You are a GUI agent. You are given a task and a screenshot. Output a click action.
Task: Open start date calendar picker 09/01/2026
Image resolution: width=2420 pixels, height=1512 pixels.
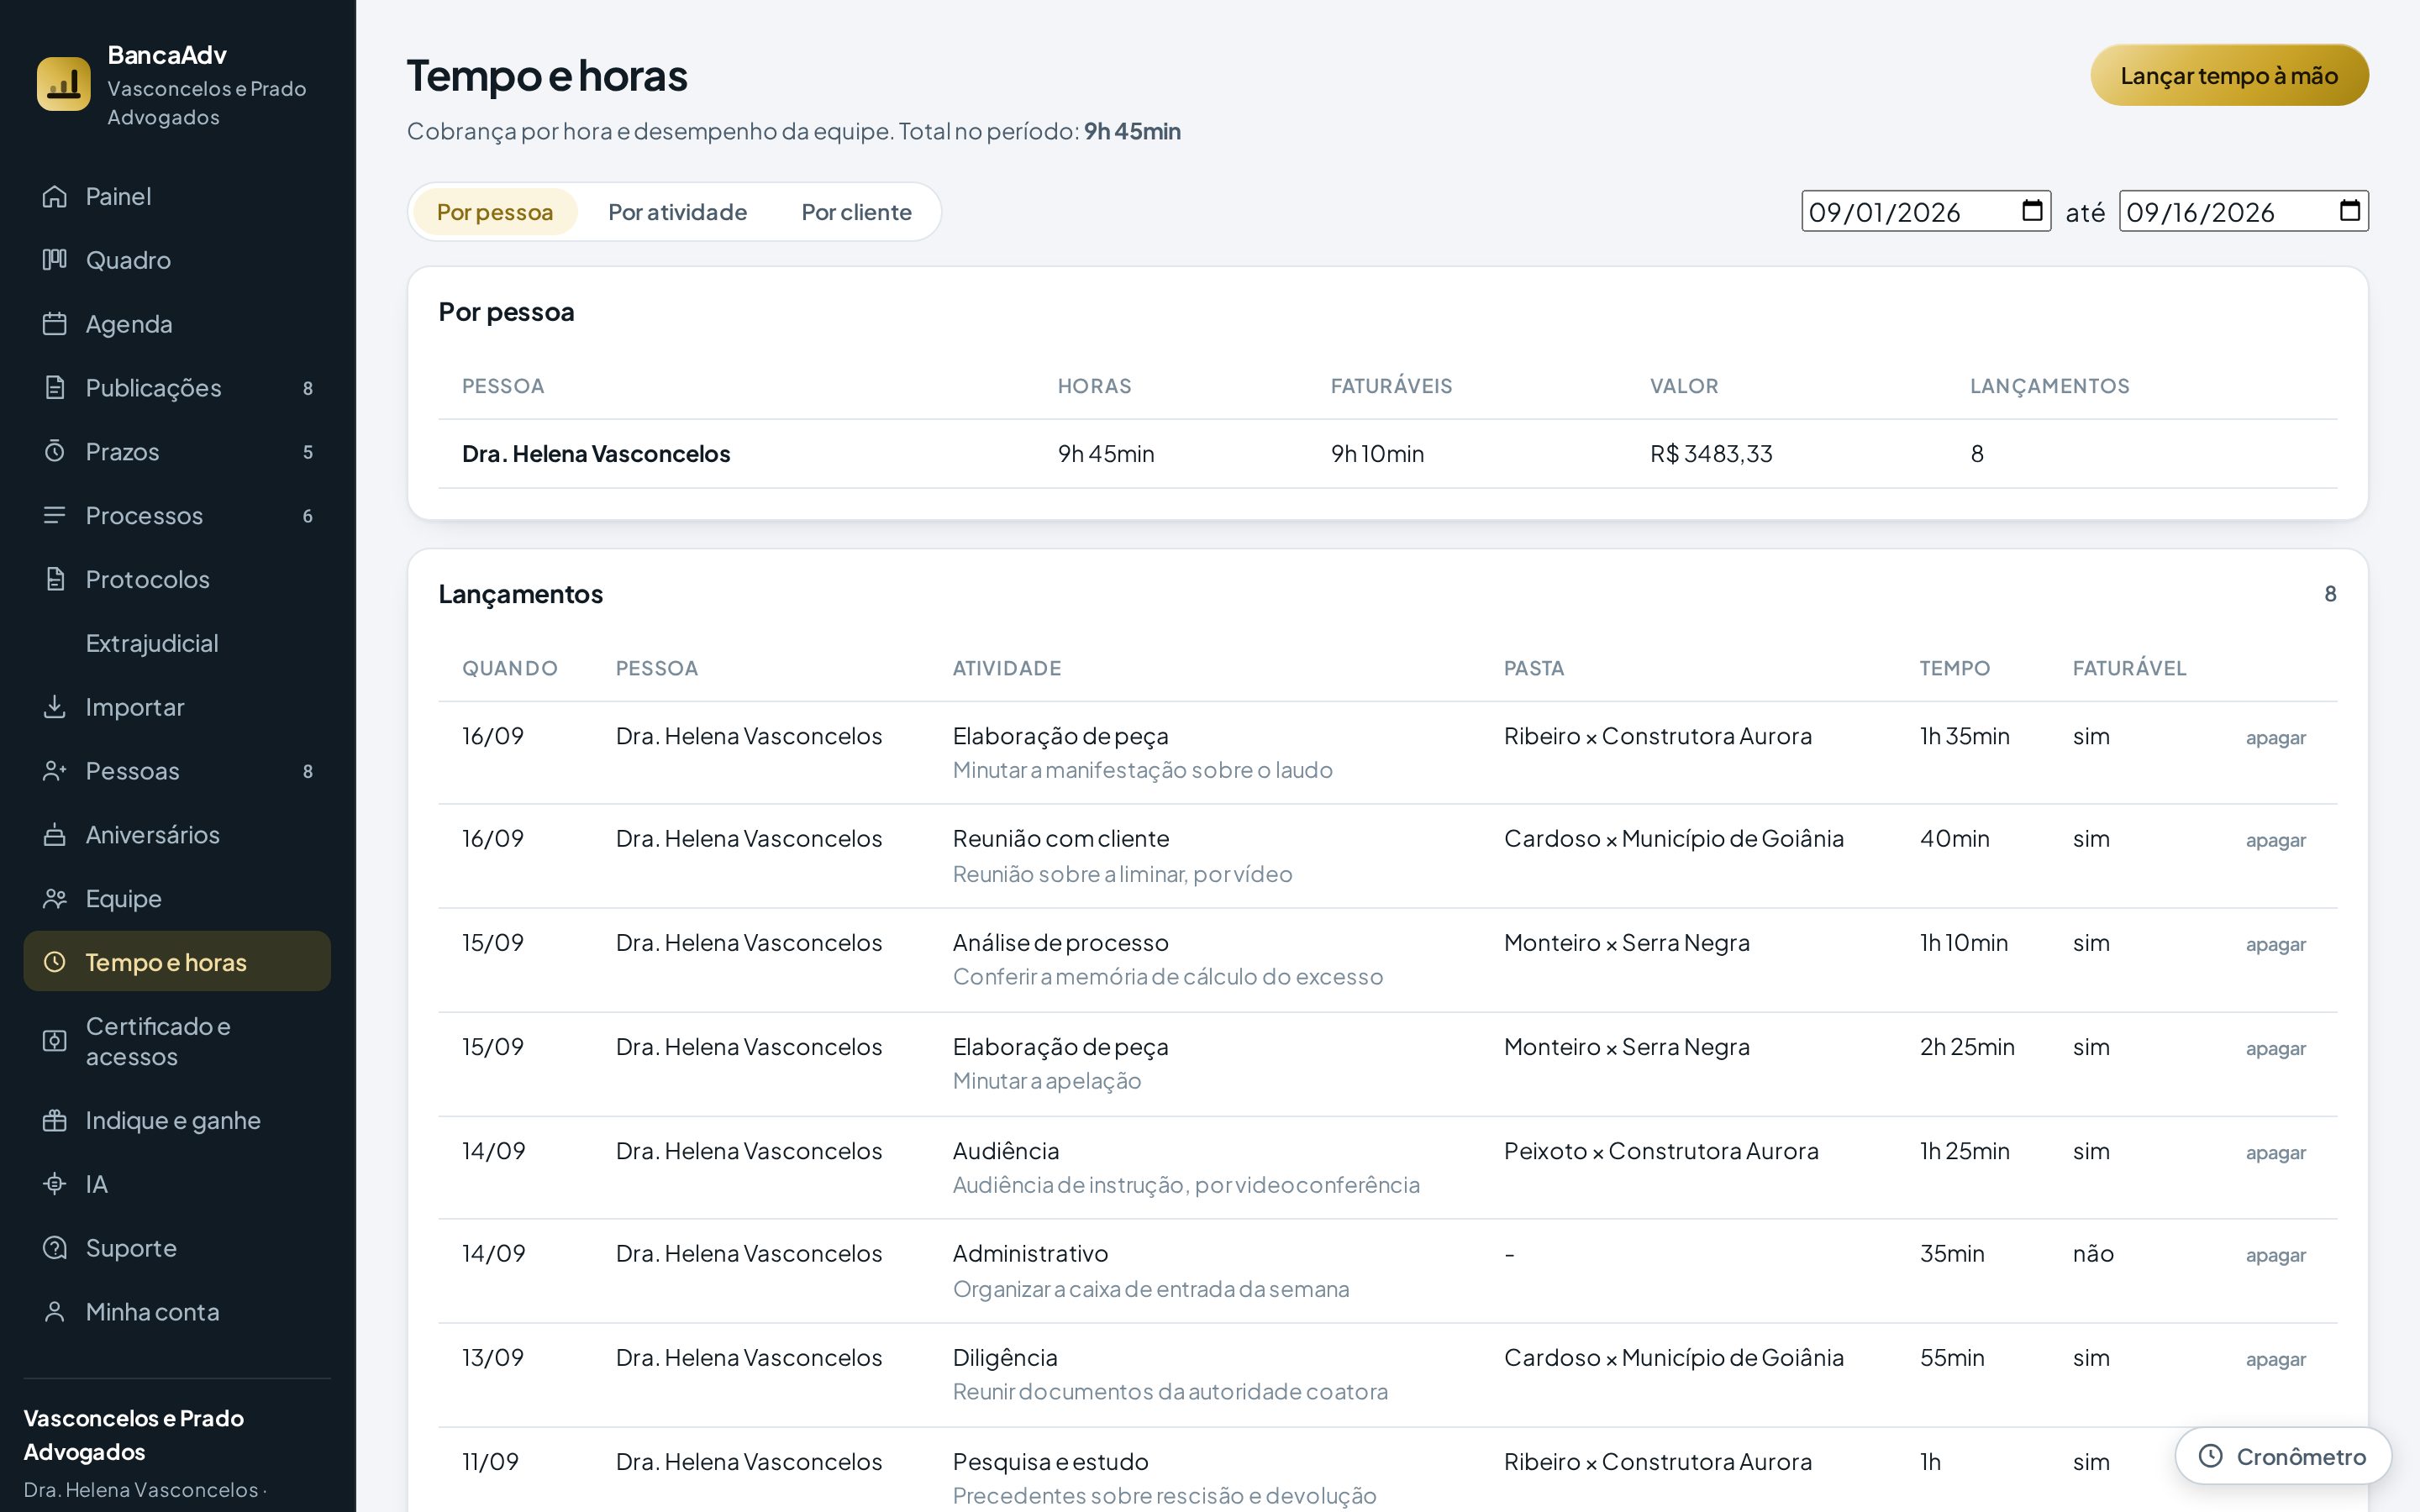[2032, 211]
